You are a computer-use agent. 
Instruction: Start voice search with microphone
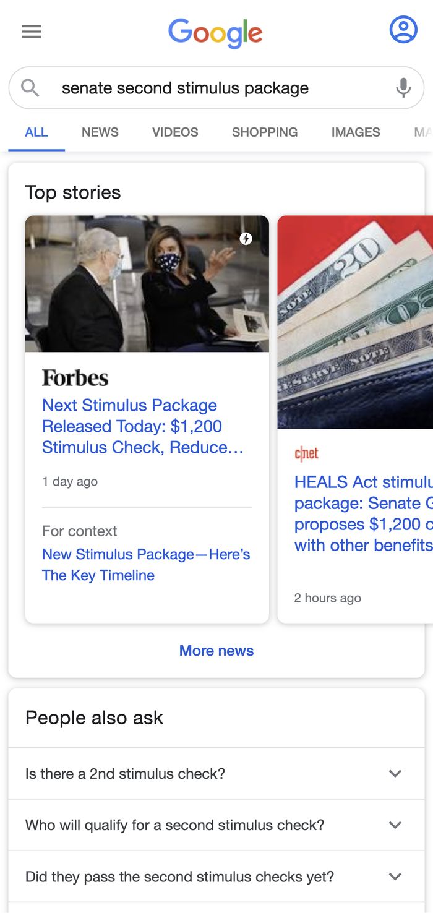click(x=403, y=88)
